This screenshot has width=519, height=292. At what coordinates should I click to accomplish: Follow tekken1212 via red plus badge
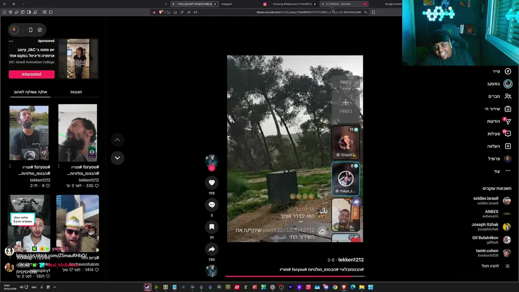click(212, 168)
